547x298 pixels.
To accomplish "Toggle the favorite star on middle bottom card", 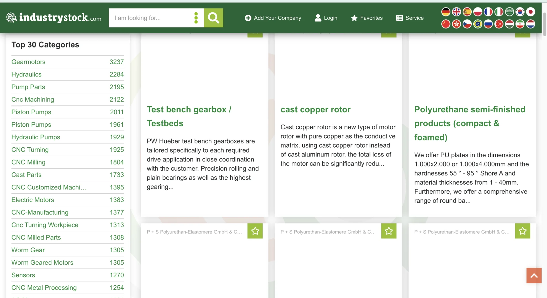I will coord(389,231).
